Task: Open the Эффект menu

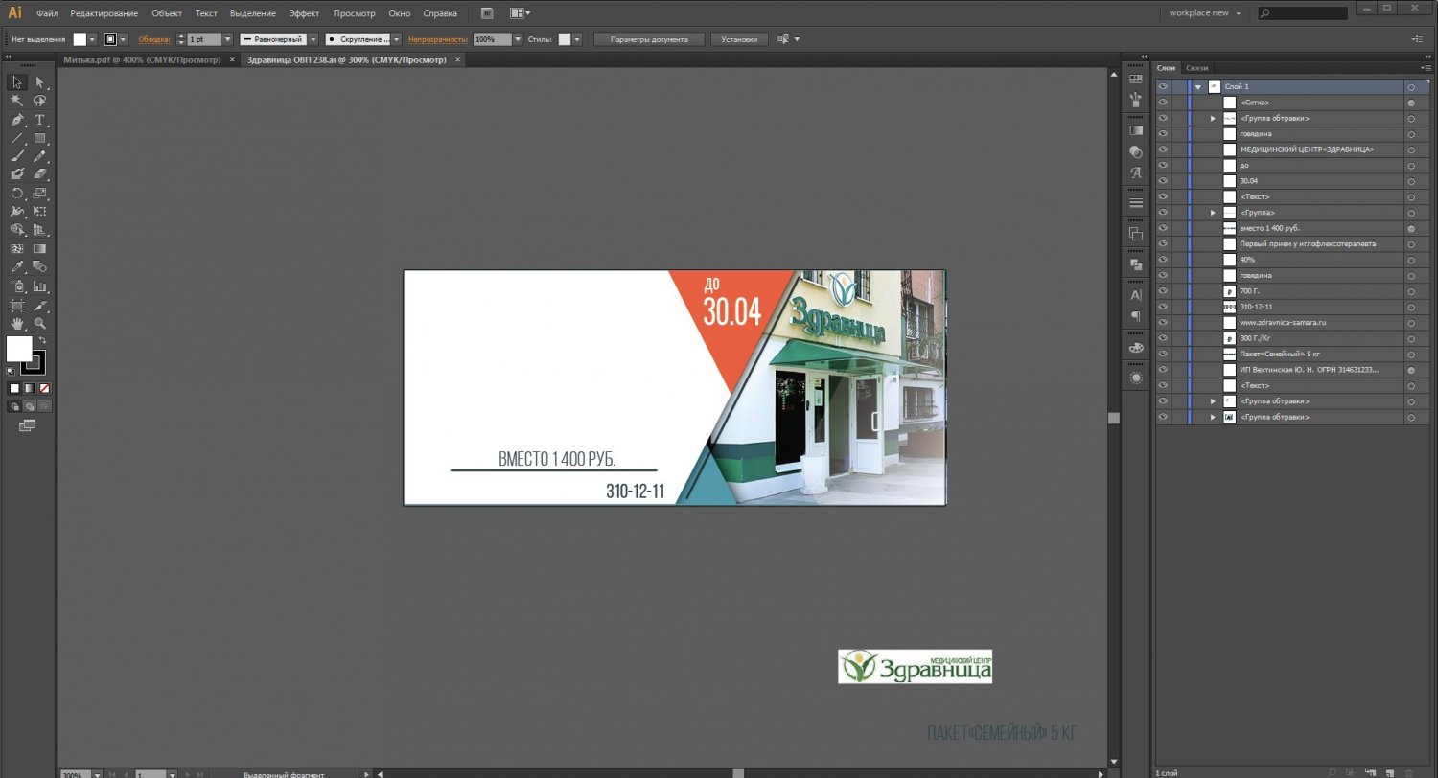Action: 305,13
